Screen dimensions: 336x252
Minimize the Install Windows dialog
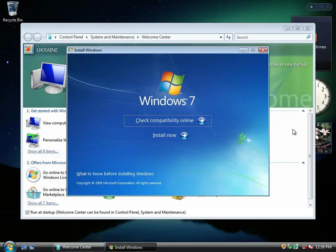[x=243, y=50]
